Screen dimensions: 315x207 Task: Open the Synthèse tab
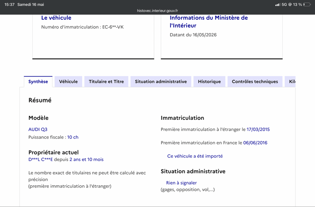tap(38, 82)
